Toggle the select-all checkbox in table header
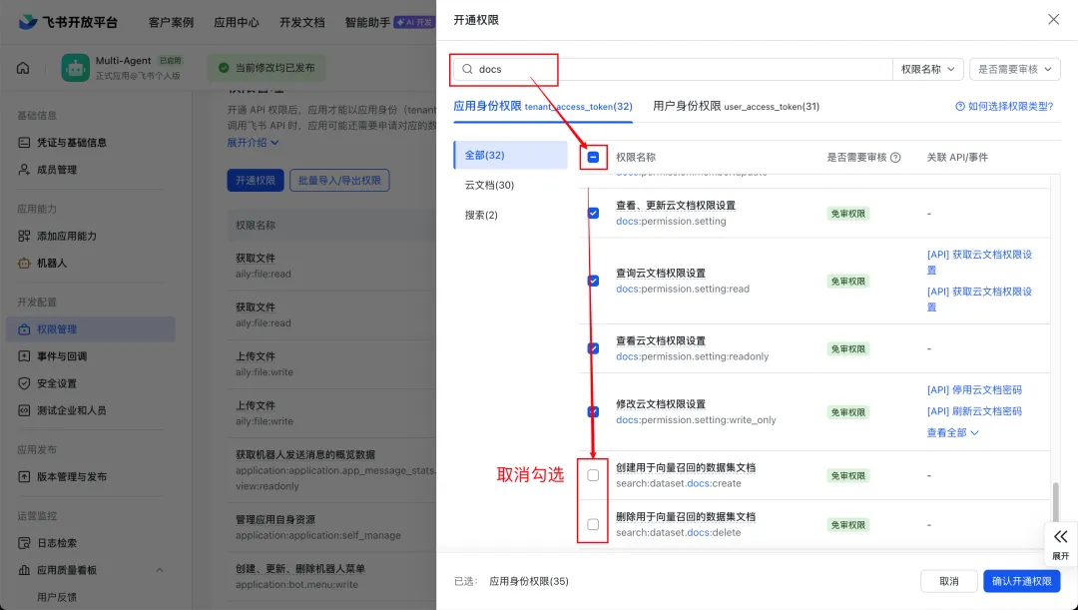The width and height of the screenshot is (1078, 610). coord(593,158)
